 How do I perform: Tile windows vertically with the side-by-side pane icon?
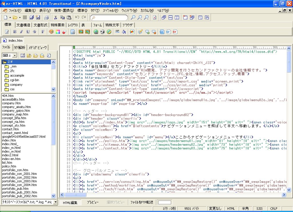pos(177,17)
